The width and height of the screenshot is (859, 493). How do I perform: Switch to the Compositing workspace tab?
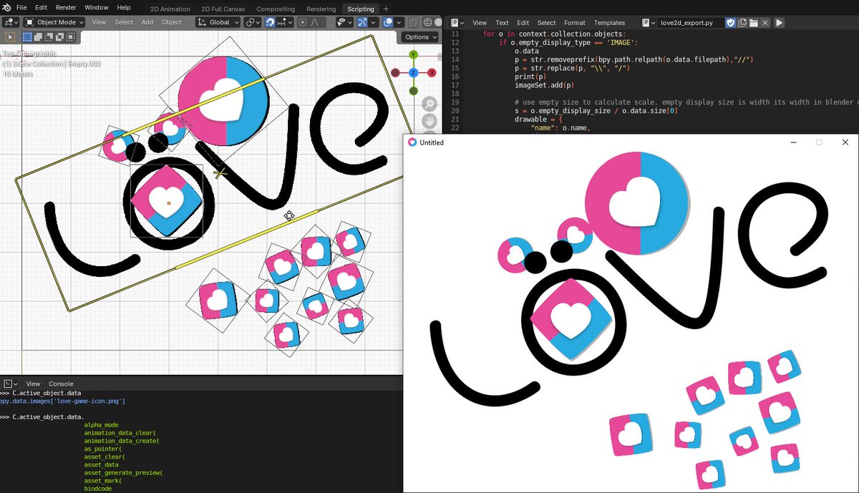click(x=276, y=9)
